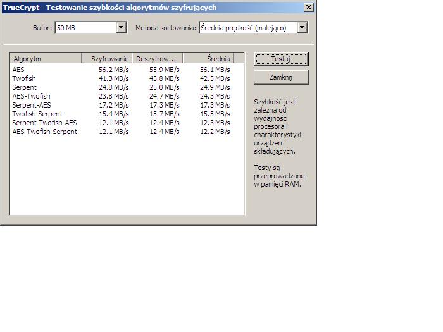Click the Bufor: label

tap(42, 28)
